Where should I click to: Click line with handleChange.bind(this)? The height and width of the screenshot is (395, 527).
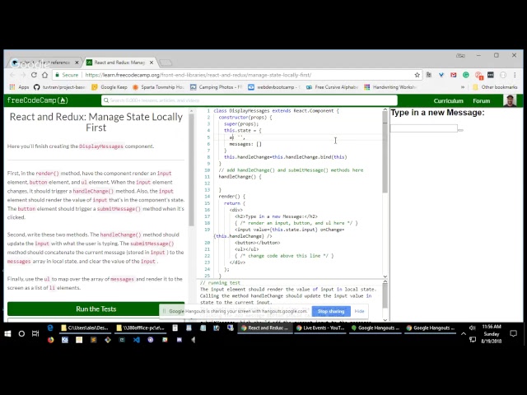pyautogui.click(x=286, y=157)
